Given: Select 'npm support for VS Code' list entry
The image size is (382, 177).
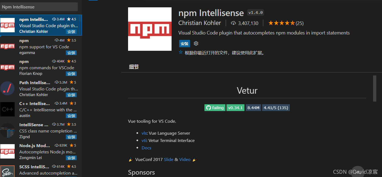Looking at the screenshot, I should [x=44, y=47].
